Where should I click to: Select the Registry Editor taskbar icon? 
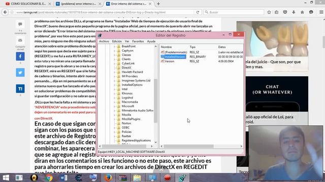coord(182,177)
